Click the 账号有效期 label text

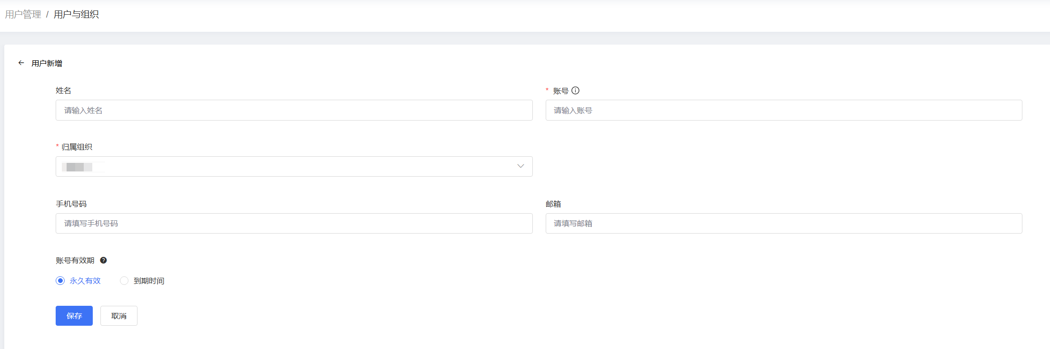75,260
